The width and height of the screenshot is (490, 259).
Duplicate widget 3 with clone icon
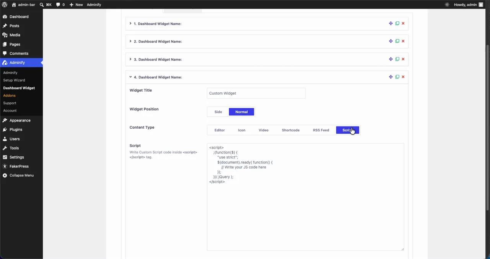pos(397,59)
